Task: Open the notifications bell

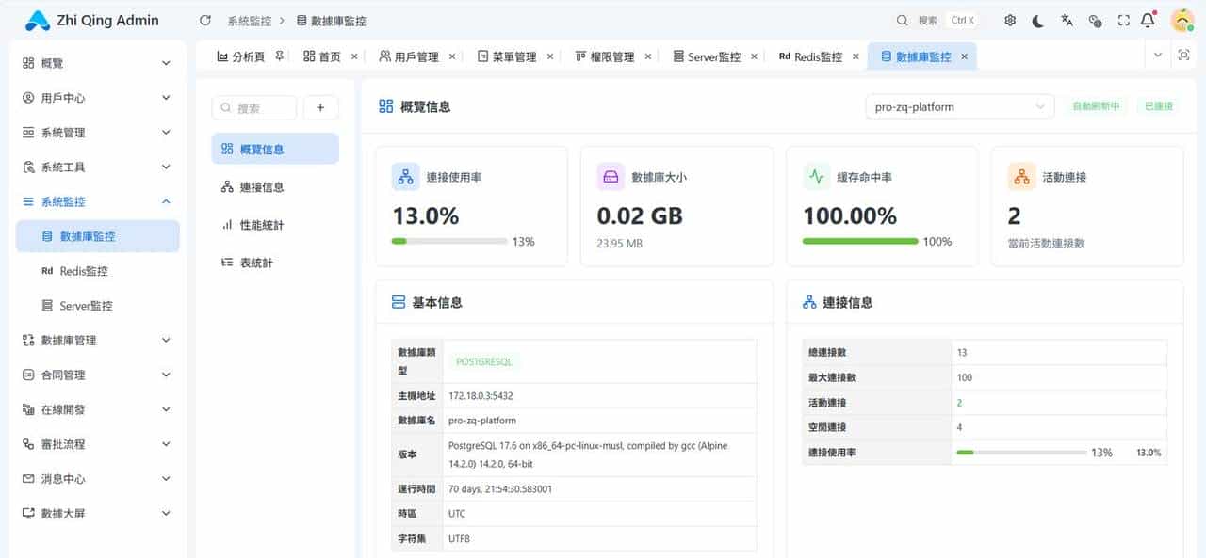Action: point(1147,19)
